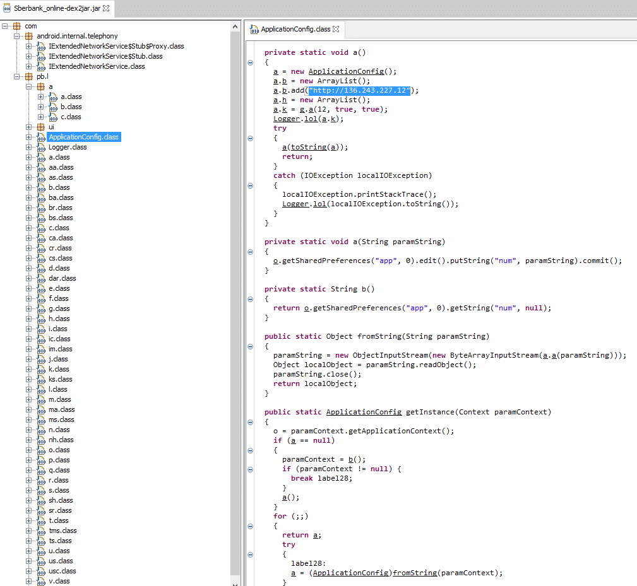The height and width of the screenshot is (586, 637).
Task: Fold the for (;;) loop block
Action: (x=250, y=526)
